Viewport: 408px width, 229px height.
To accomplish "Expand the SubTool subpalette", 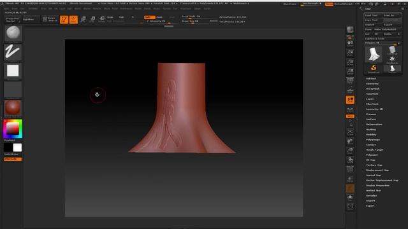I will coord(371,79).
